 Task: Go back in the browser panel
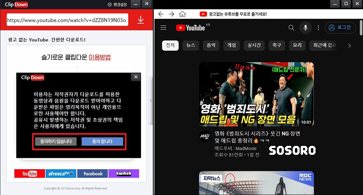click(x=161, y=14)
